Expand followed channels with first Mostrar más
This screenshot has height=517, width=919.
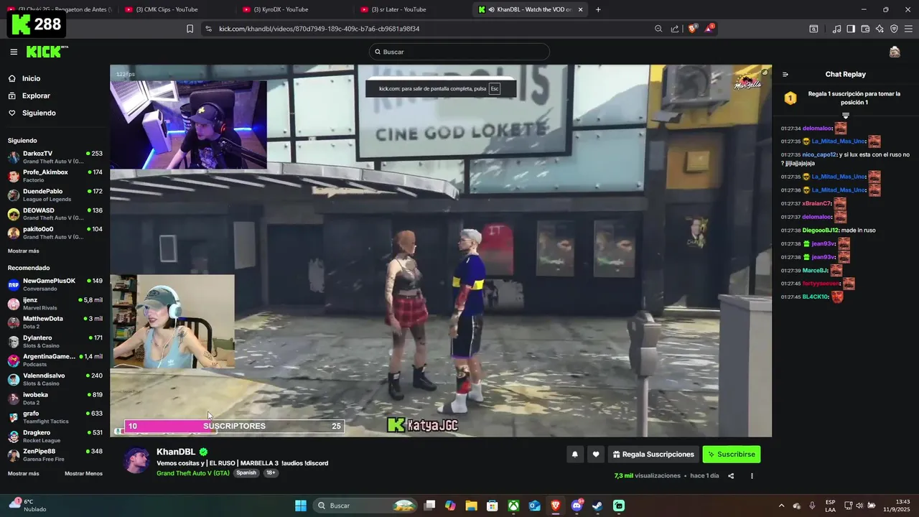point(24,251)
